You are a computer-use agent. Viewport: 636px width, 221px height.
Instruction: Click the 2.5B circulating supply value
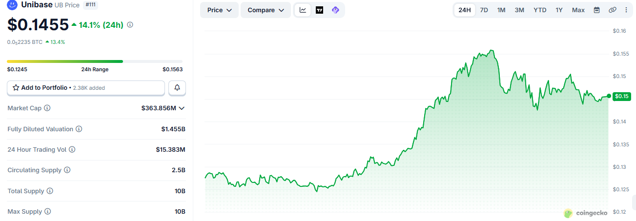(x=179, y=170)
